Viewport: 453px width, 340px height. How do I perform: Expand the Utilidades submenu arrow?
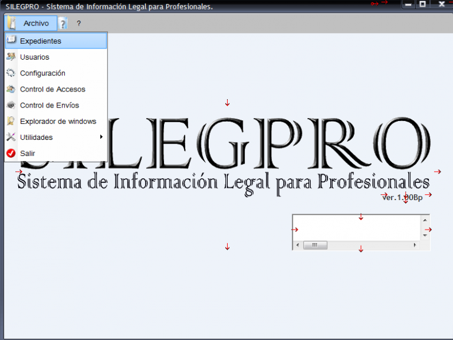point(101,137)
